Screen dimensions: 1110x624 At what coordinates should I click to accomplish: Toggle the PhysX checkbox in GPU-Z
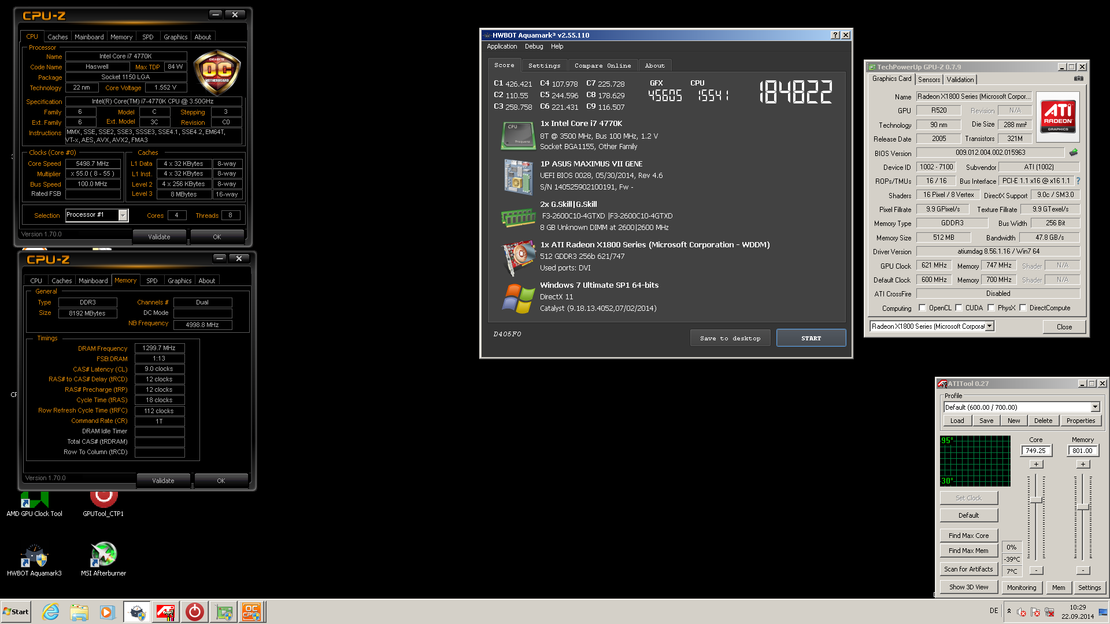(x=991, y=308)
